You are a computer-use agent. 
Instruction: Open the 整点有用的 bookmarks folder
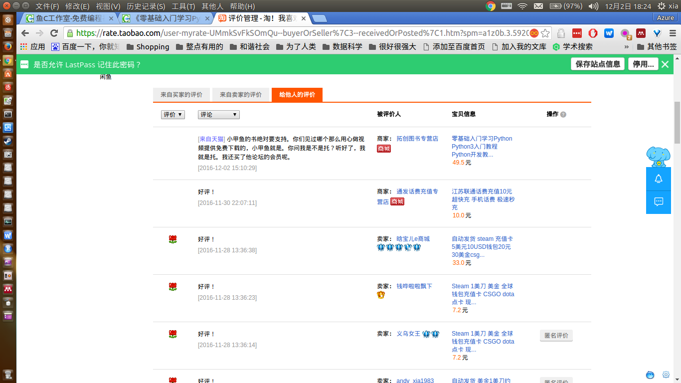199,46
